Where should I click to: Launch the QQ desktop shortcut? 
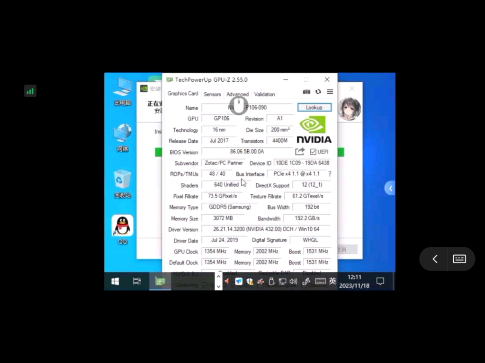click(123, 229)
